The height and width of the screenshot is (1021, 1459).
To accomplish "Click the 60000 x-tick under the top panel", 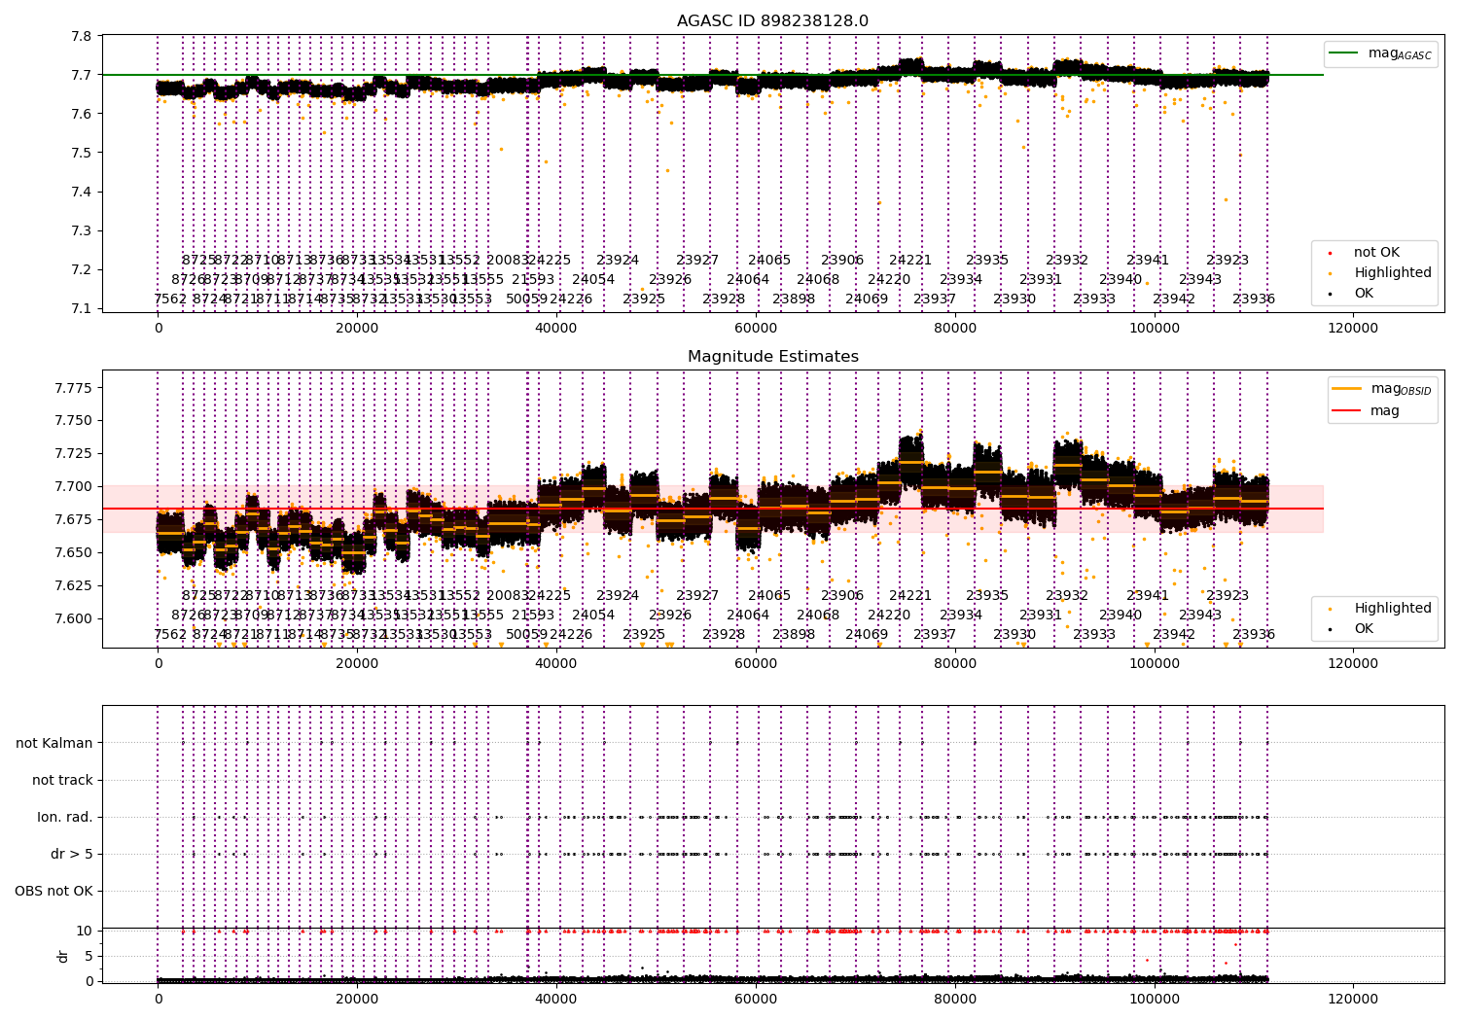I will [x=756, y=329].
